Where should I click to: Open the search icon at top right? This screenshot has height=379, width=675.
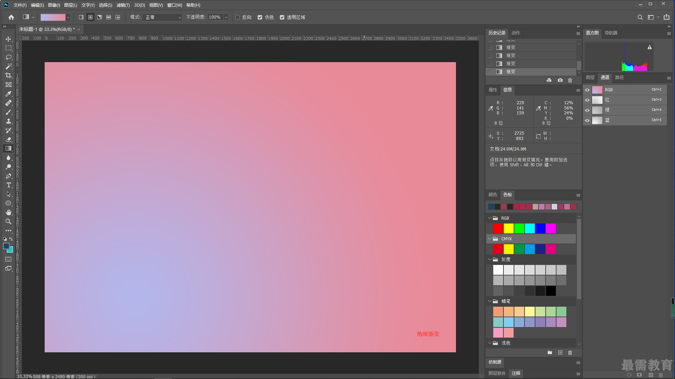coord(640,17)
